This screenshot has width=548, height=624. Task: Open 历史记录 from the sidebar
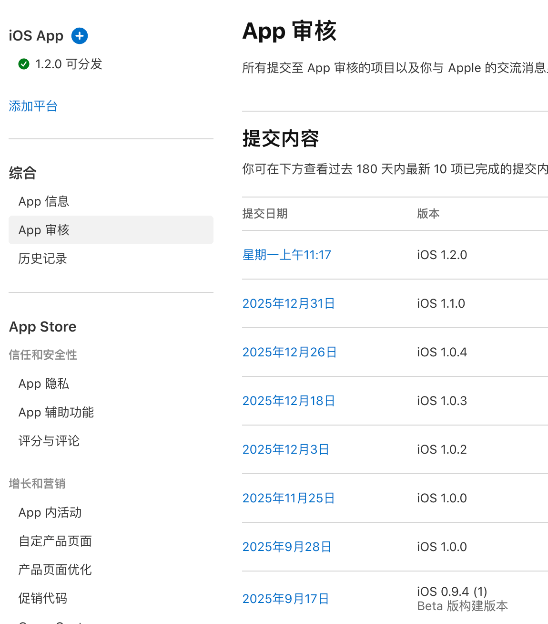(42, 259)
